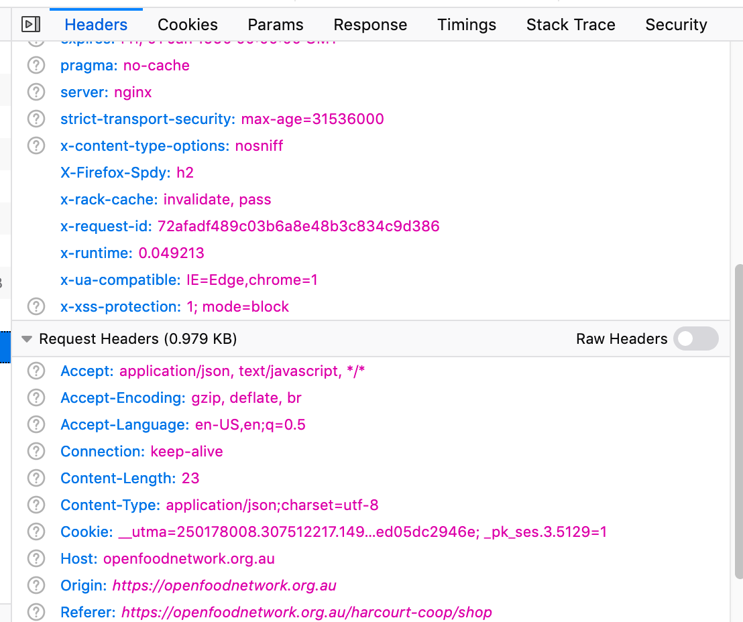This screenshot has width=743, height=622.
Task: Open the Params tab
Action: (276, 25)
